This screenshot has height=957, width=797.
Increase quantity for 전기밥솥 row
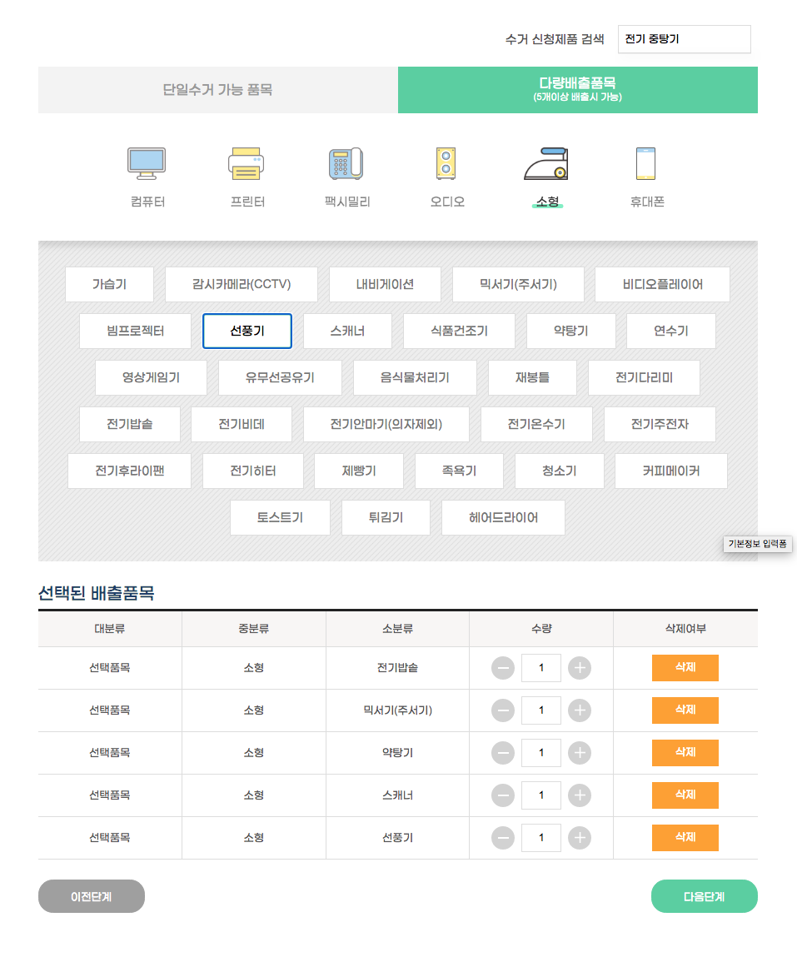tap(580, 668)
